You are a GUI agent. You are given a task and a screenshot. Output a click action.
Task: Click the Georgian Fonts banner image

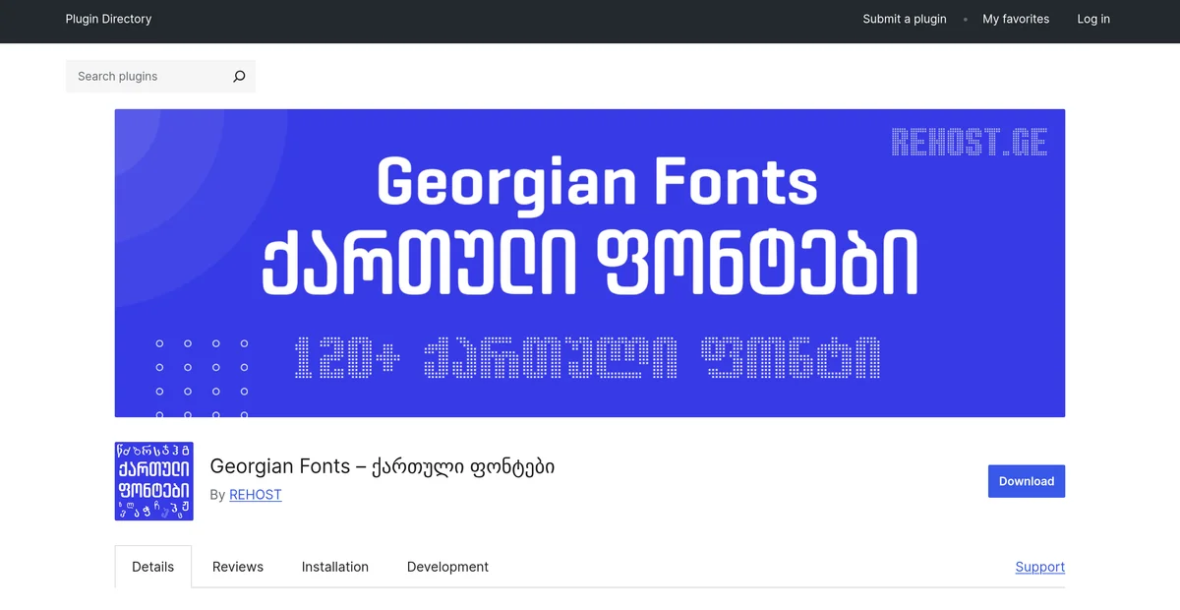coord(590,263)
